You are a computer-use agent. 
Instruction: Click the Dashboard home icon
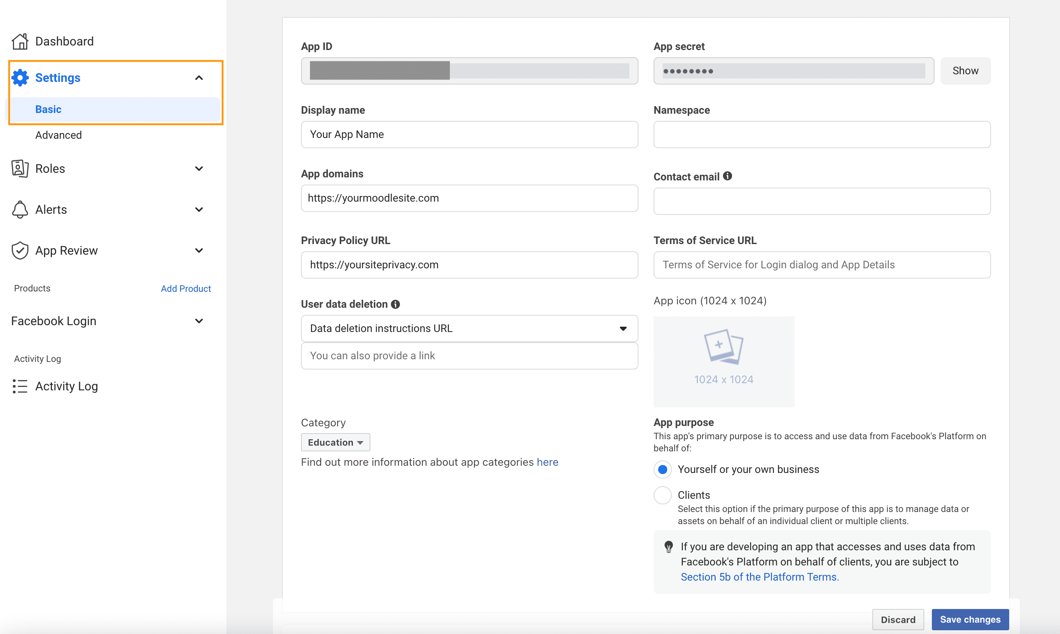click(20, 42)
